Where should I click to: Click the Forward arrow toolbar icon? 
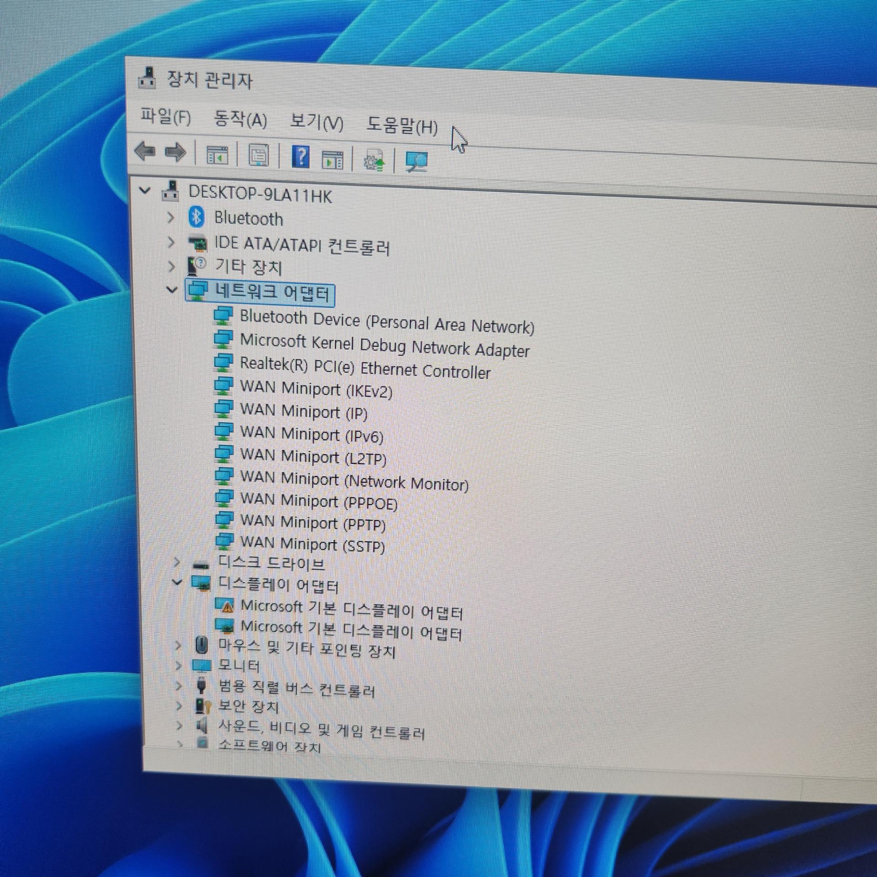coord(175,153)
